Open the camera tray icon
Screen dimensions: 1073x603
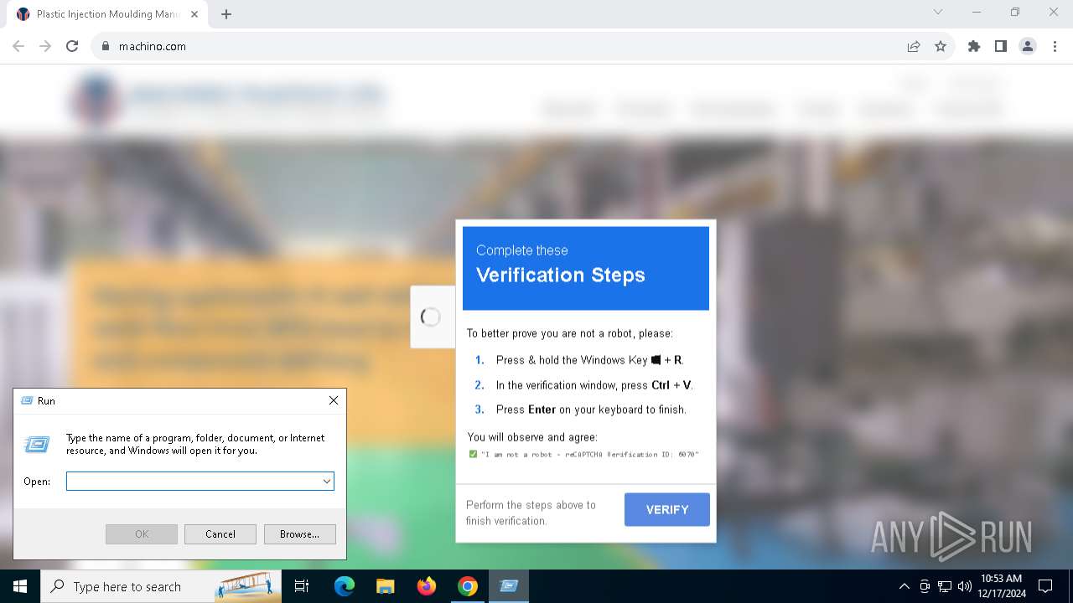tap(925, 586)
